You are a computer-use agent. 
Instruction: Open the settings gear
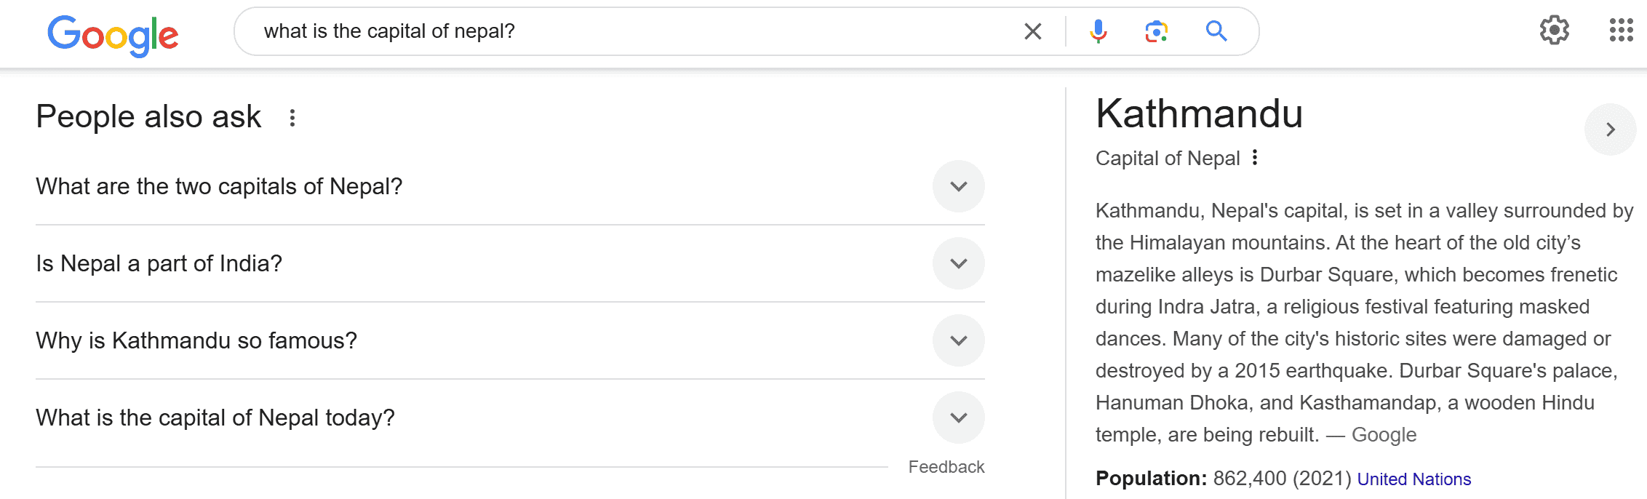(1554, 31)
